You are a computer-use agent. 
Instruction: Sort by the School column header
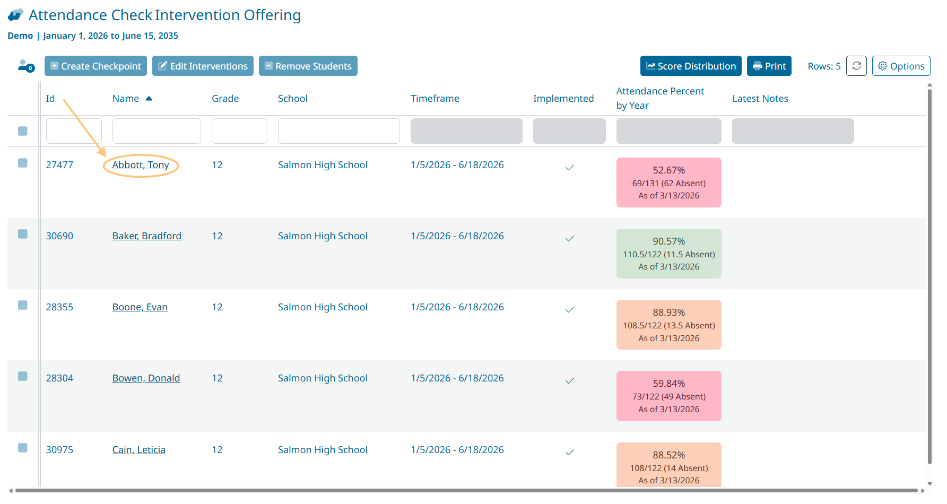pos(292,99)
